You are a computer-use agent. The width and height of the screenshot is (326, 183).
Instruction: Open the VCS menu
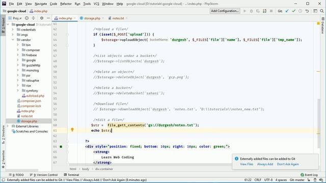(96, 4)
